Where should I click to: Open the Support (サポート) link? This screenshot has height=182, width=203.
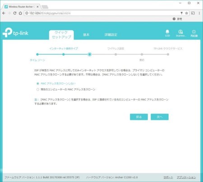point(168,177)
